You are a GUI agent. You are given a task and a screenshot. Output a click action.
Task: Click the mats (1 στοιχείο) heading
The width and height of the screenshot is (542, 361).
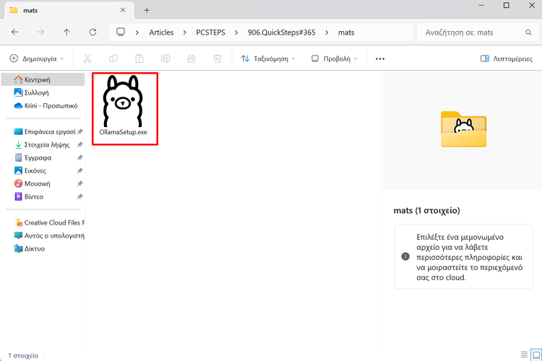pos(426,210)
